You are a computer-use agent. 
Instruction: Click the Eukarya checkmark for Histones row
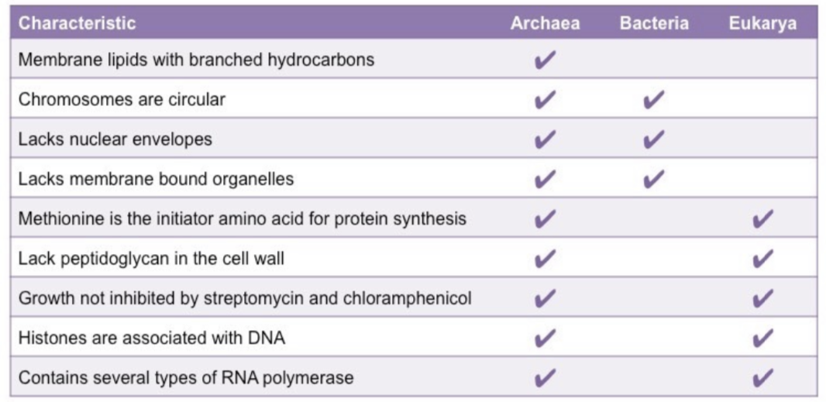pos(762,338)
